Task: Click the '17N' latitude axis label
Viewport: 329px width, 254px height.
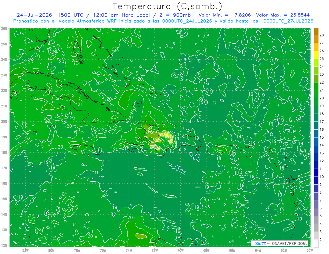Action: (4, 168)
